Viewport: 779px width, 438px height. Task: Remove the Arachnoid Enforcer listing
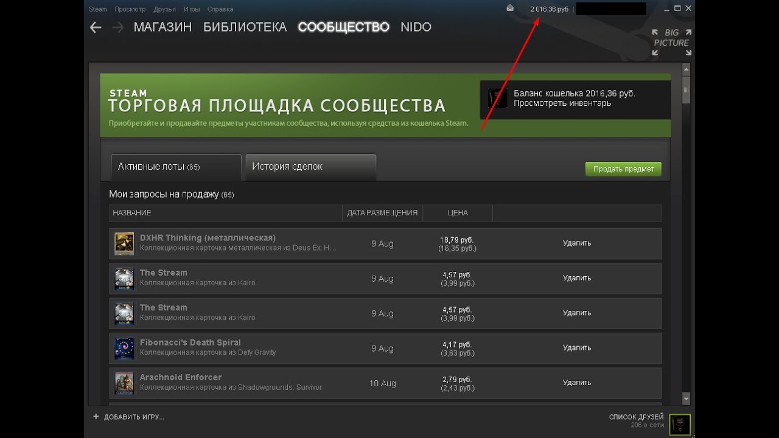tap(577, 383)
